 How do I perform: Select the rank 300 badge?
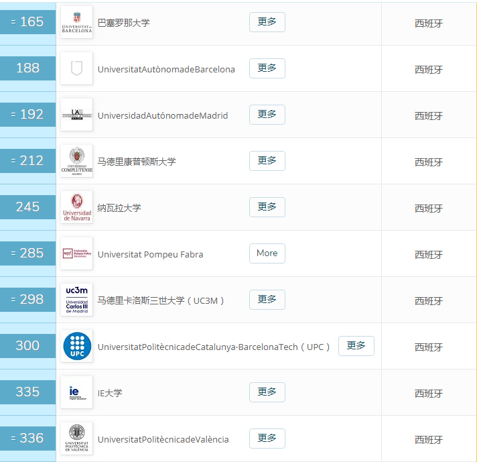[x=27, y=345]
